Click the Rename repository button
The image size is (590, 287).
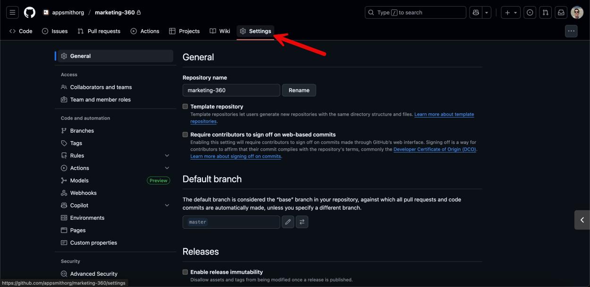(x=299, y=90)
